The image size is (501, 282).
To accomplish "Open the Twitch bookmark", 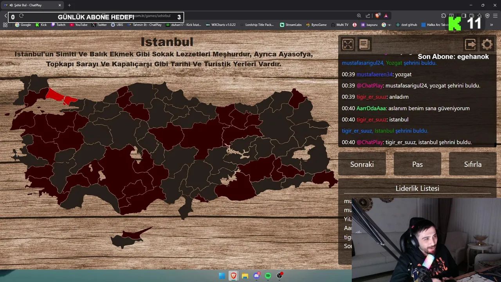I will pos(58,25).
